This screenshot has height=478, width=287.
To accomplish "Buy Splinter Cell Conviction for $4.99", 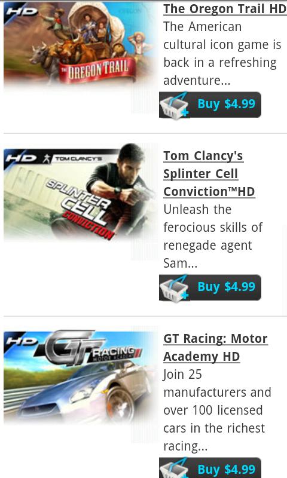I will click(x=210, y=287).
